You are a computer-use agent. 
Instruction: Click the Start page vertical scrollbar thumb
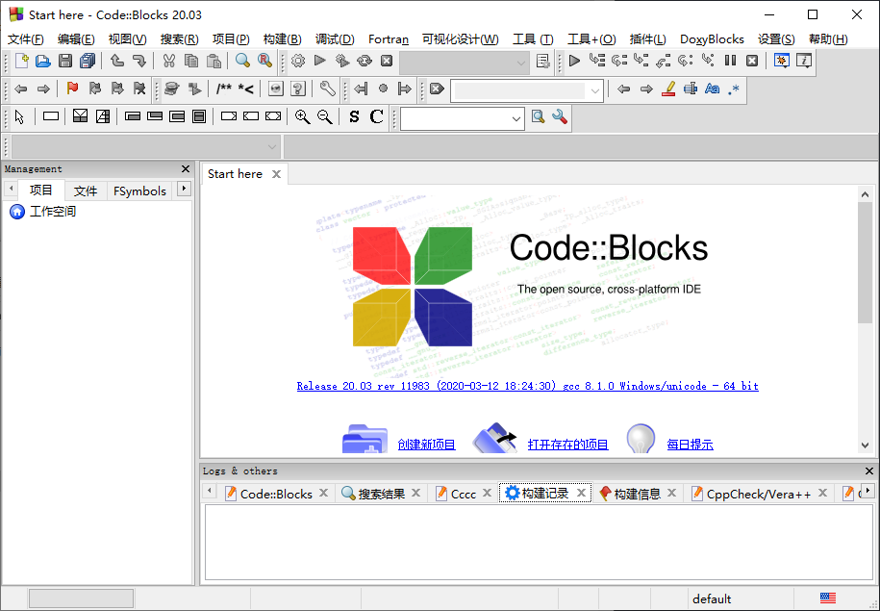coord(865,263)
